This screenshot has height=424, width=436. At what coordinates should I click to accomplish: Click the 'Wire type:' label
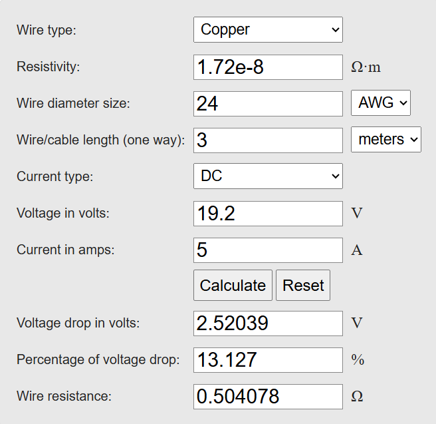pyautogui.click(x=46, y=30)
